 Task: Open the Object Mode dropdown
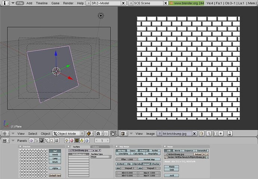coord(68,133)
